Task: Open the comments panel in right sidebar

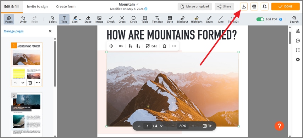Action: coord(298,40)
